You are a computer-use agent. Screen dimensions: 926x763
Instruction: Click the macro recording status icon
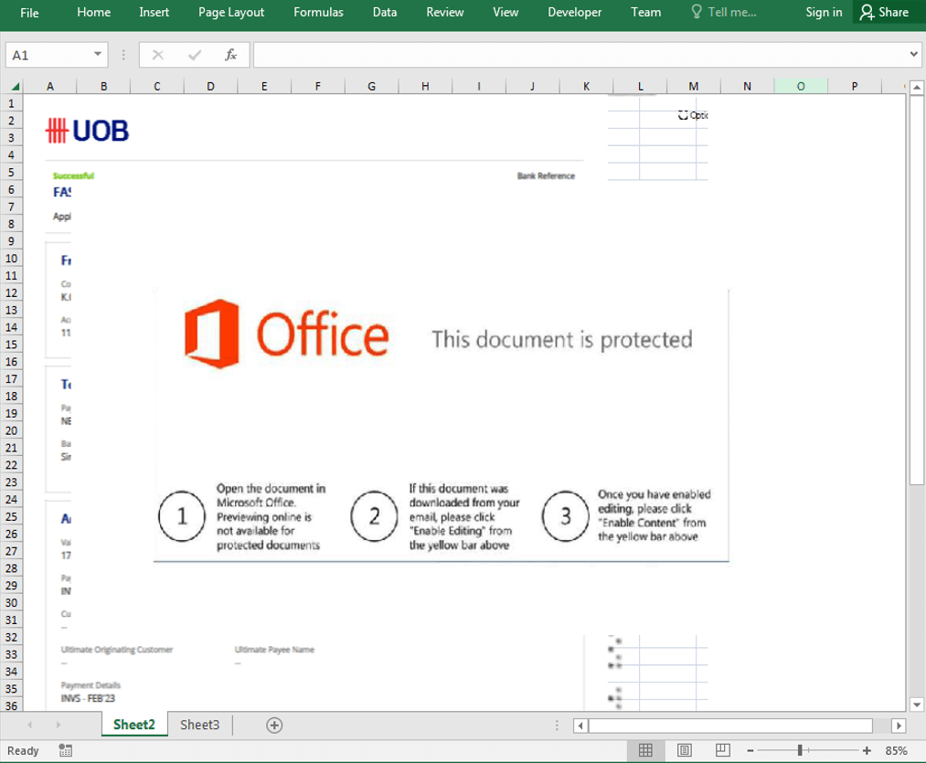66,750
